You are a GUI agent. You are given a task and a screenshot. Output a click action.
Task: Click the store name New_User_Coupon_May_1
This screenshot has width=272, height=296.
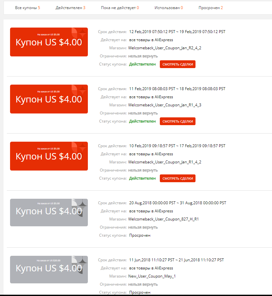152,276
